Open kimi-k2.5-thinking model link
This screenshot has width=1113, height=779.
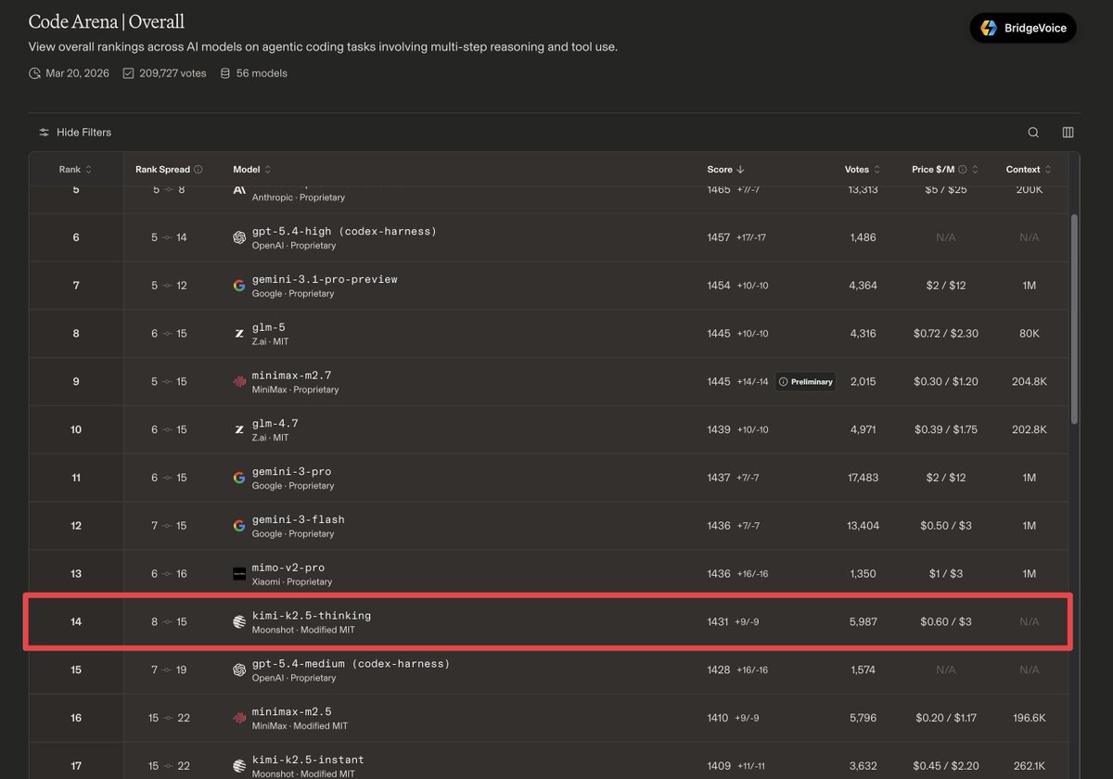click(312, 616)
